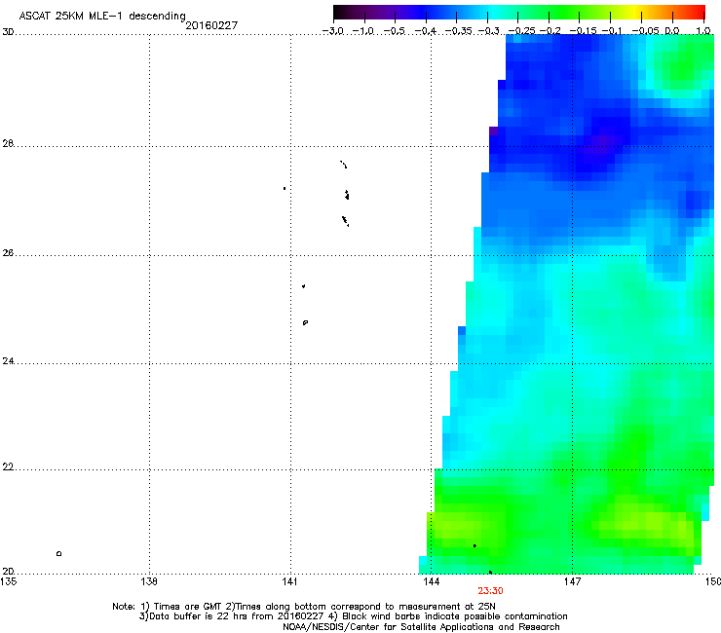The image size is (721, 633).
Task: Click the latitude label '26'
Action: 8,253
